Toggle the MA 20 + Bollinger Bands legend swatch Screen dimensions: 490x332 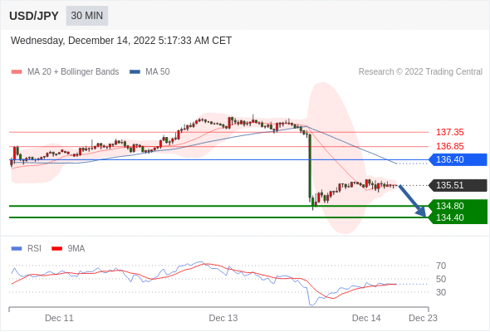coord(17,72)
